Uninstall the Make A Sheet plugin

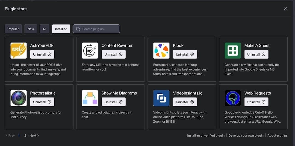tap(256, 54)
